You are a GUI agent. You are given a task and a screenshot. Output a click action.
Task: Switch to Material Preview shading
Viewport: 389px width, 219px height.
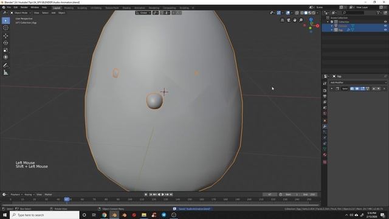click(309, 13)
